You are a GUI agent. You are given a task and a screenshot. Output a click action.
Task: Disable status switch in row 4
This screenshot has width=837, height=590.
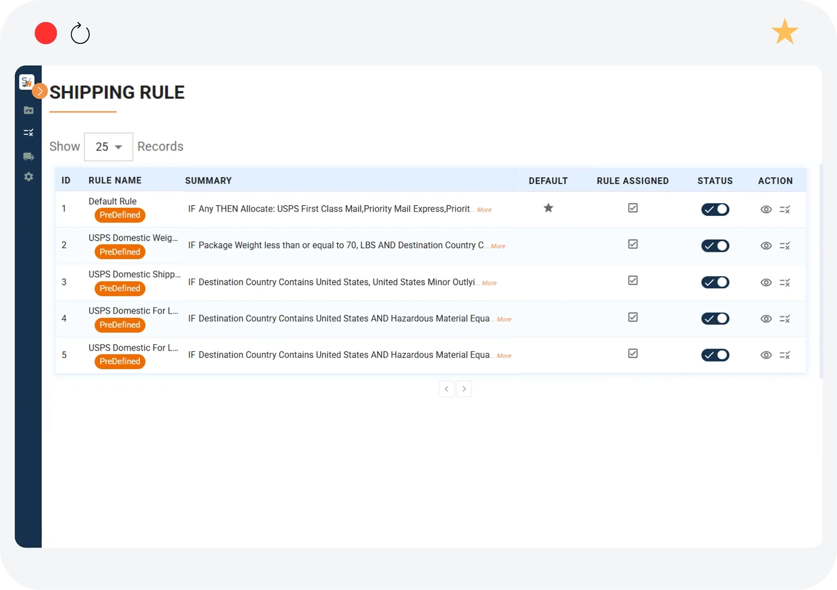tap(715, 319)
